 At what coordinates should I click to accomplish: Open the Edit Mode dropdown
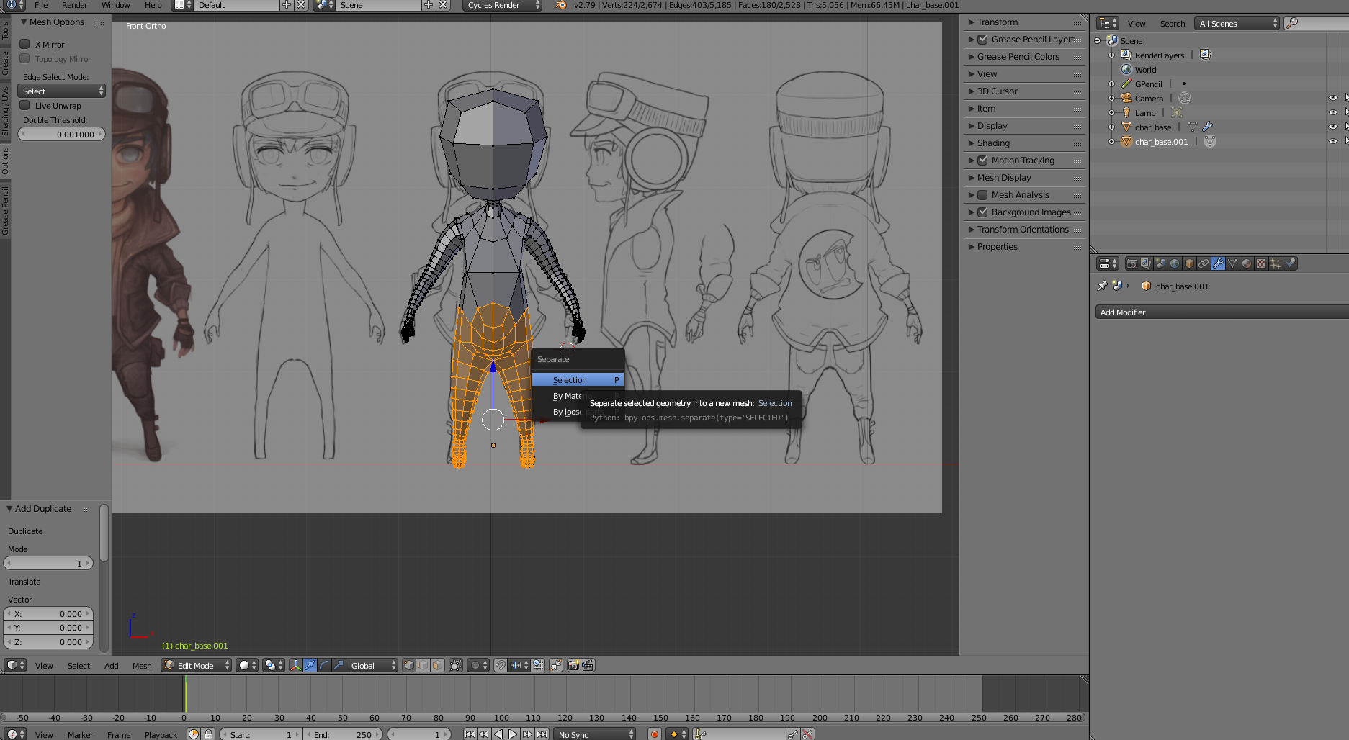pyautogui.click(x=197, y=665)
